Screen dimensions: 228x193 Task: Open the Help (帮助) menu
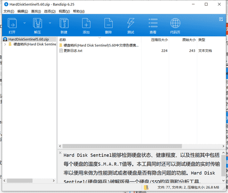[79, 12]
